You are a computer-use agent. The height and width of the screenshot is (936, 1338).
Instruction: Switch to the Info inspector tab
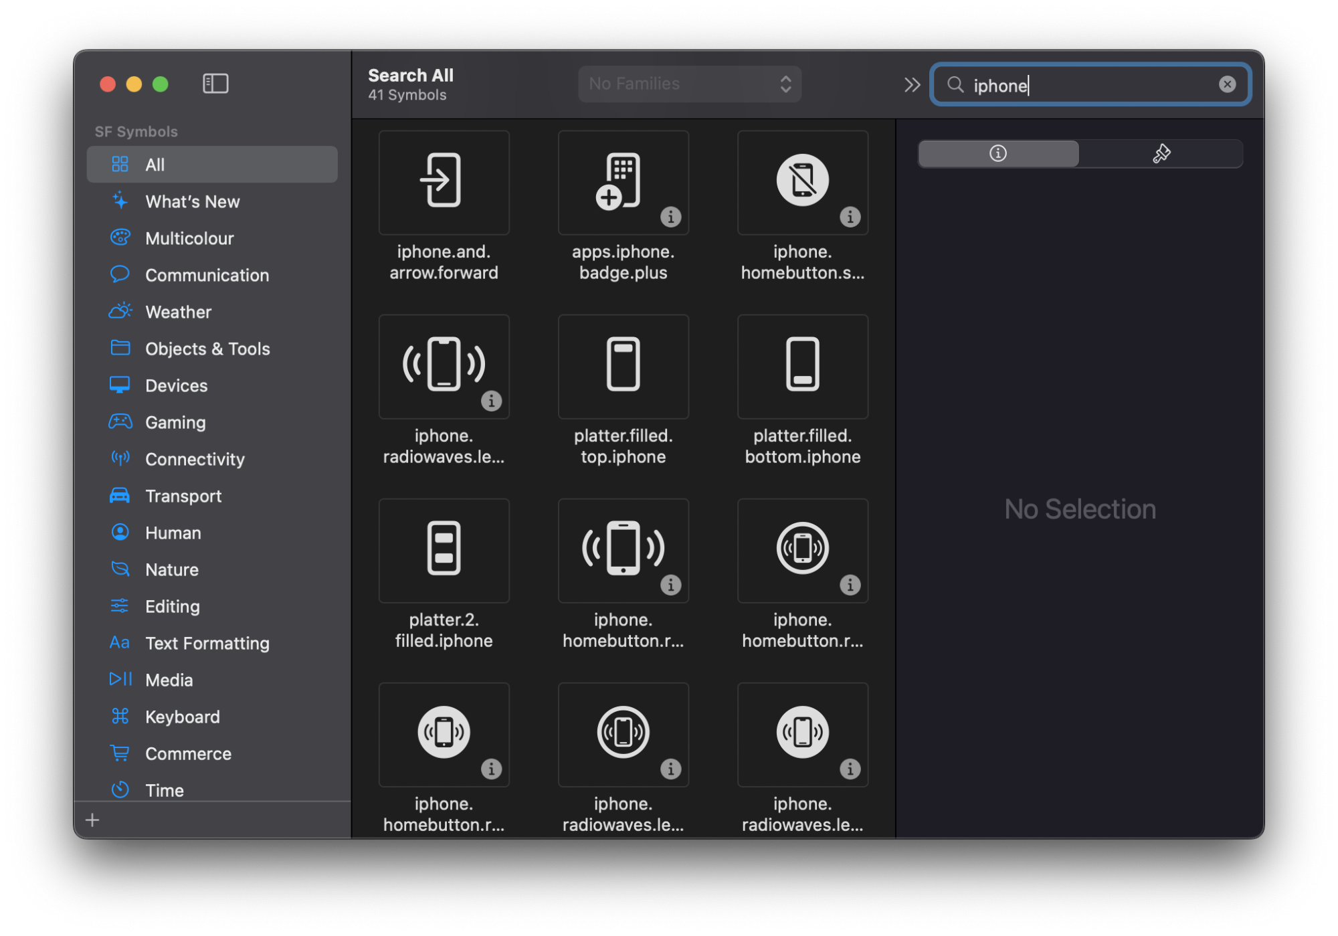997,154
